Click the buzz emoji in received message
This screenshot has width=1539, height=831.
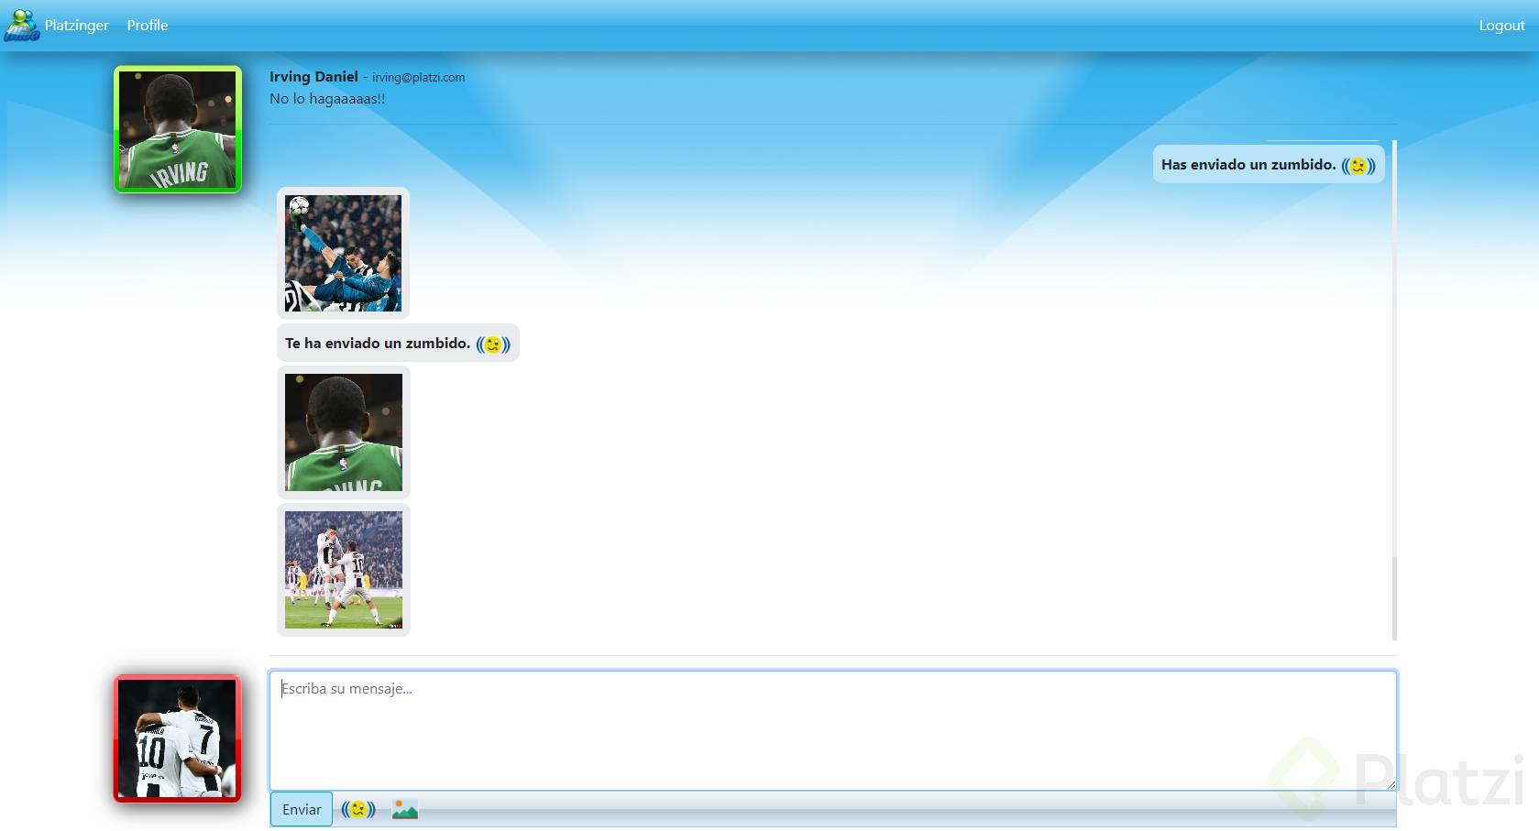[x=493, y=344]
